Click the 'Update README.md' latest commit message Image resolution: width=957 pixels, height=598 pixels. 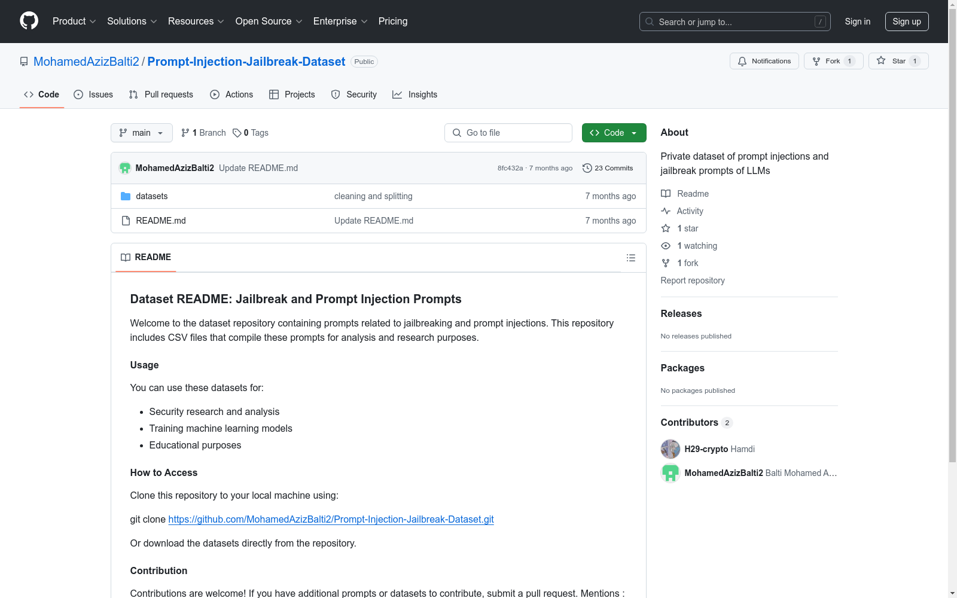click(x=258, y=168)
